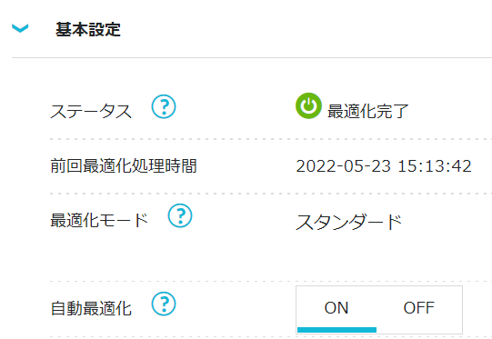Click the 最適化モード label
492x339 pixels.
99,220
